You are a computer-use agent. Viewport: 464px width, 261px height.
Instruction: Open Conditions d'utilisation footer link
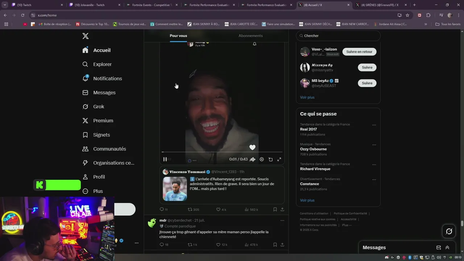(x=314, y=214)
